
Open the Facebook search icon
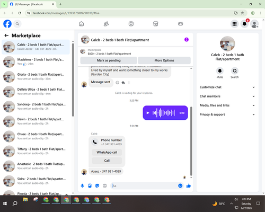click(17, 24)
